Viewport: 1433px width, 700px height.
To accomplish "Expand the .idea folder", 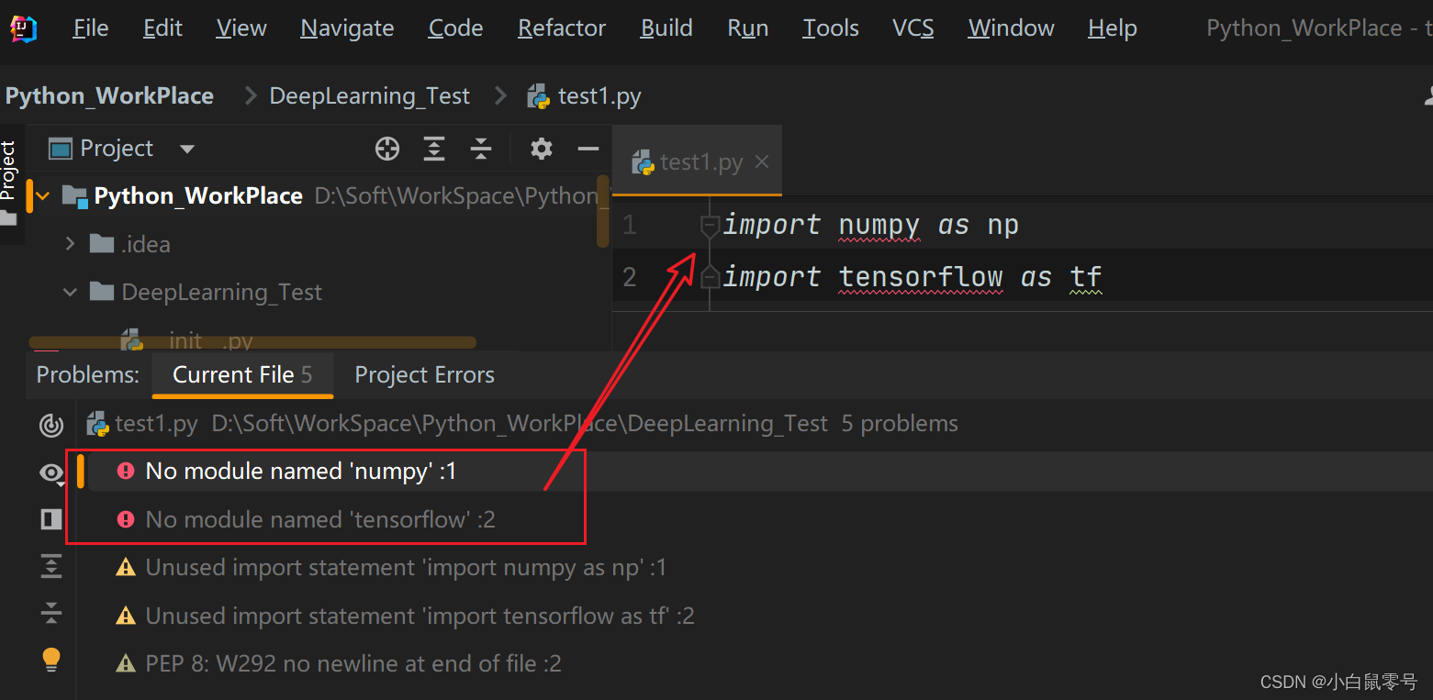I will point(71,244).
